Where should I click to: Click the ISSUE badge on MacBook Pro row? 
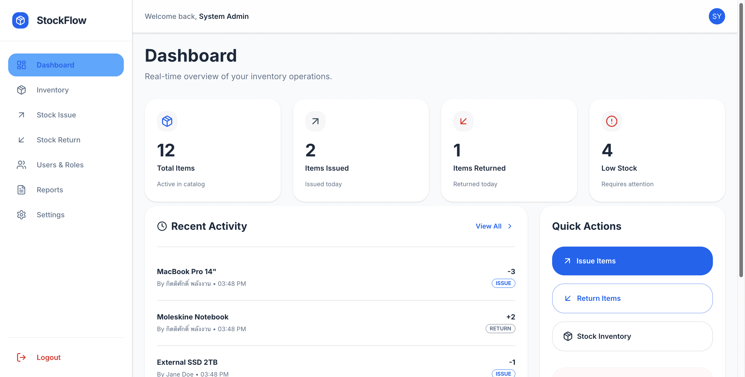503,283
